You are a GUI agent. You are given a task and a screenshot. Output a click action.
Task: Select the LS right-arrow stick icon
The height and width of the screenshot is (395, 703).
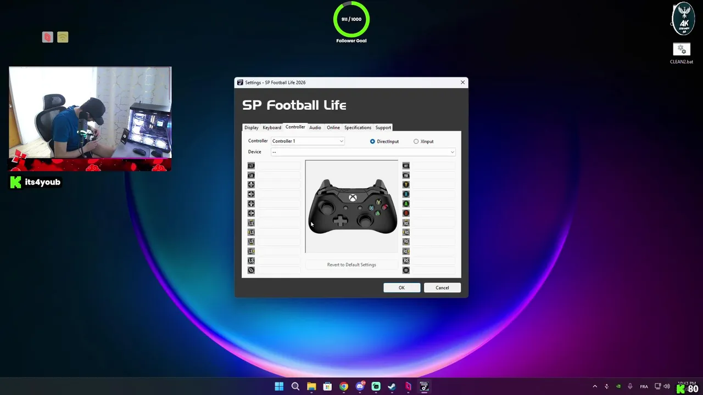tap(251, 251)
